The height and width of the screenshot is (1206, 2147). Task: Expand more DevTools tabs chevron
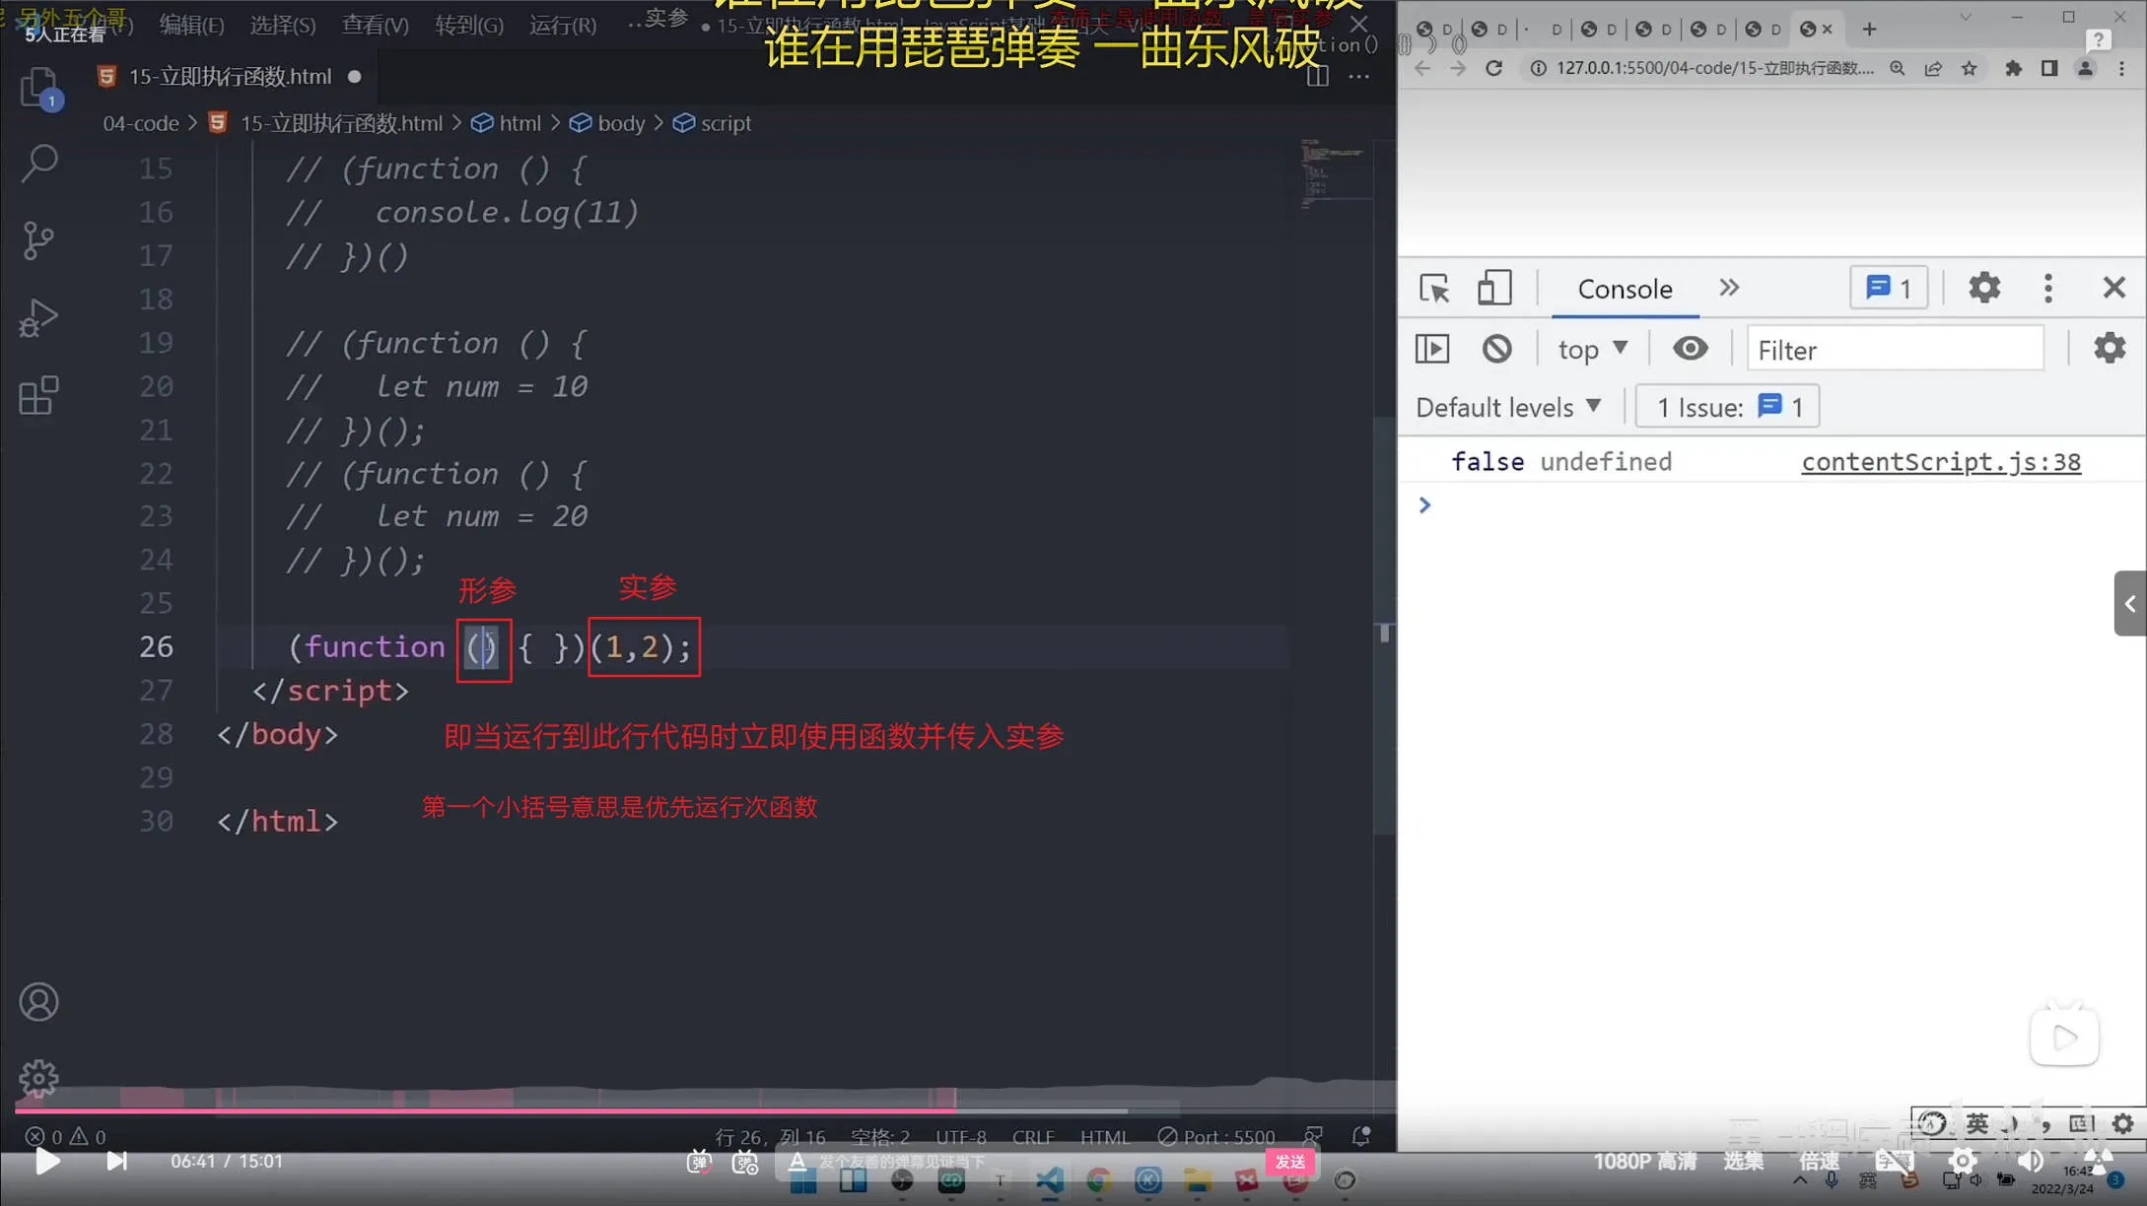click(1729, 288)
